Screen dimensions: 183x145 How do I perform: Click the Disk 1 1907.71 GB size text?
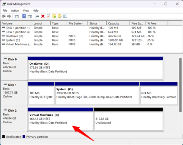(10, 93)
